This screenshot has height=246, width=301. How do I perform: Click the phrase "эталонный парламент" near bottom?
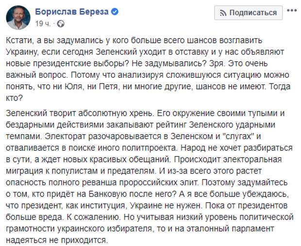pyautogui.click(x=230, y=228)
